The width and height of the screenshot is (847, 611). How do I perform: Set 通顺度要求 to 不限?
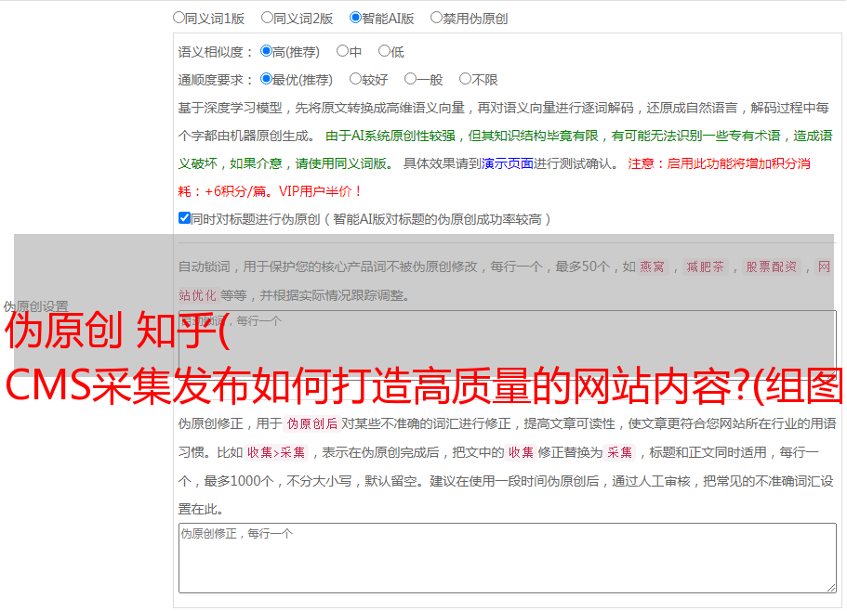pyautogui.click(x=465, y=79)
